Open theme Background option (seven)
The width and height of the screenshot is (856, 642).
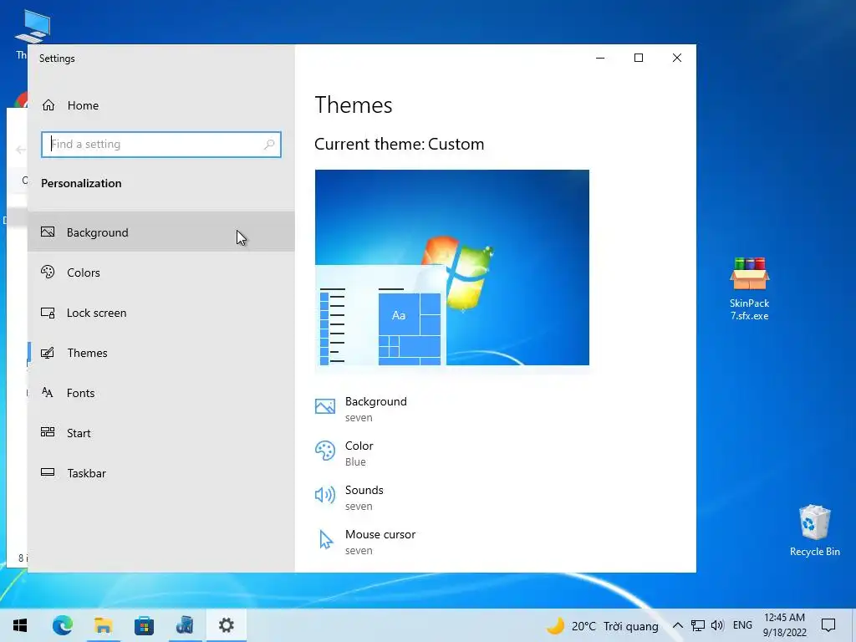tap(361, 409)
